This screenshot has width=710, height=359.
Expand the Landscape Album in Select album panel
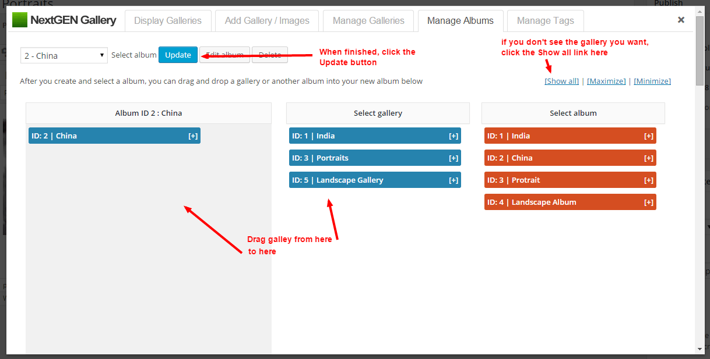pyautogui.click(x=649, y=202)
